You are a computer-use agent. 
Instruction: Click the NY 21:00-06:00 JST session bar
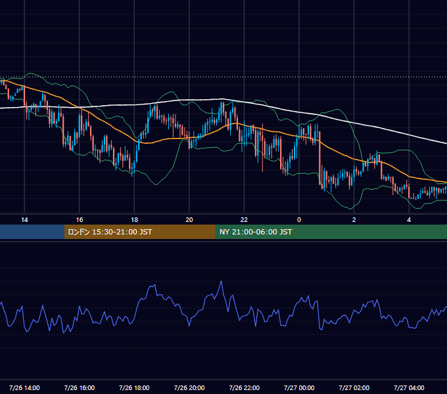point(331,232)
